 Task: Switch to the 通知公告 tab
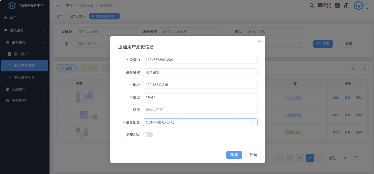(77, 16)
